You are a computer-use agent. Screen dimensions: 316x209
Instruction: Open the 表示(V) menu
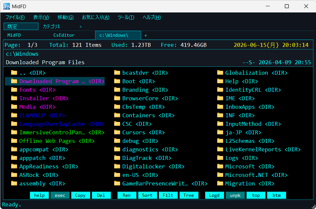tap(41, 17)
